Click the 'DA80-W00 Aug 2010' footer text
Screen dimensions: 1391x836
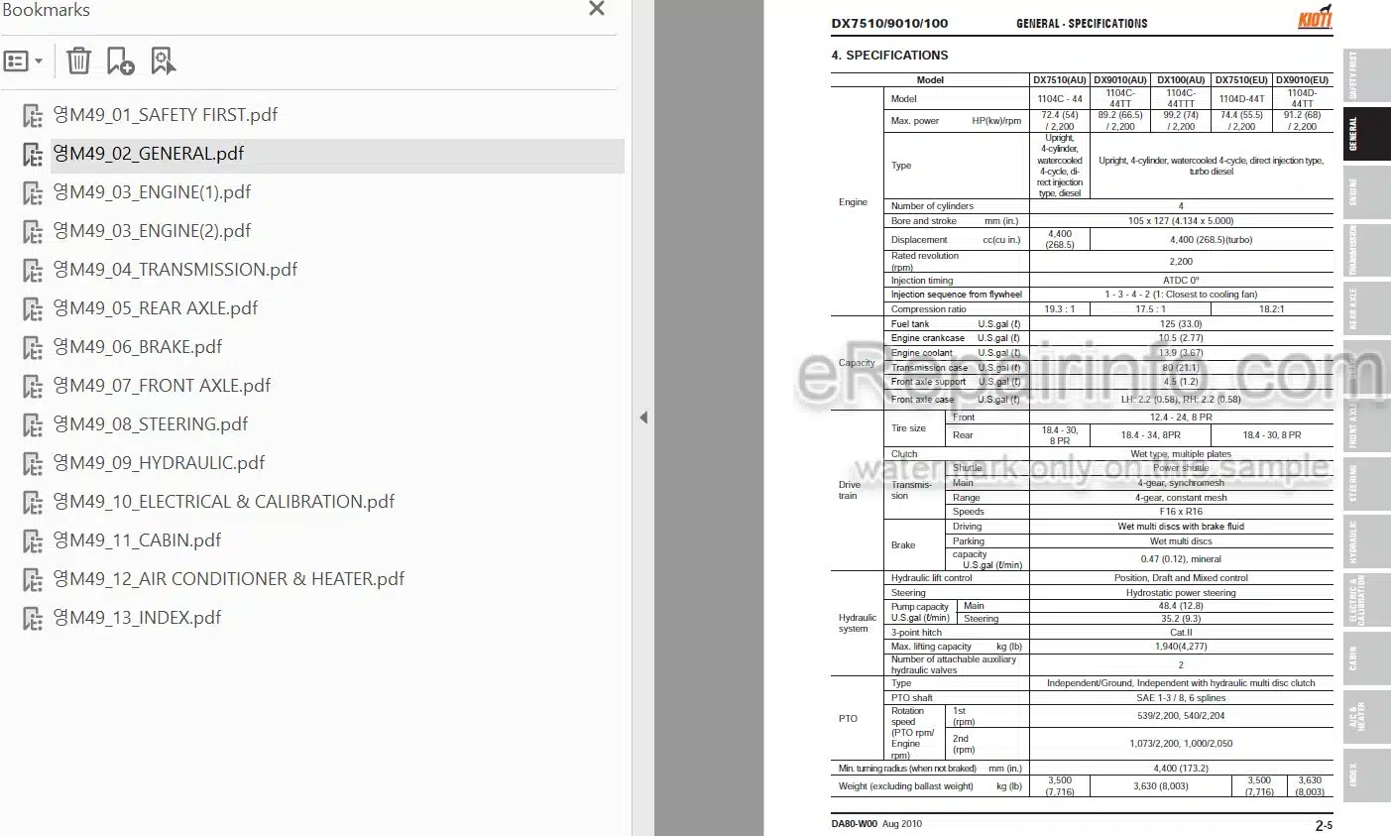tap(876, 824)
